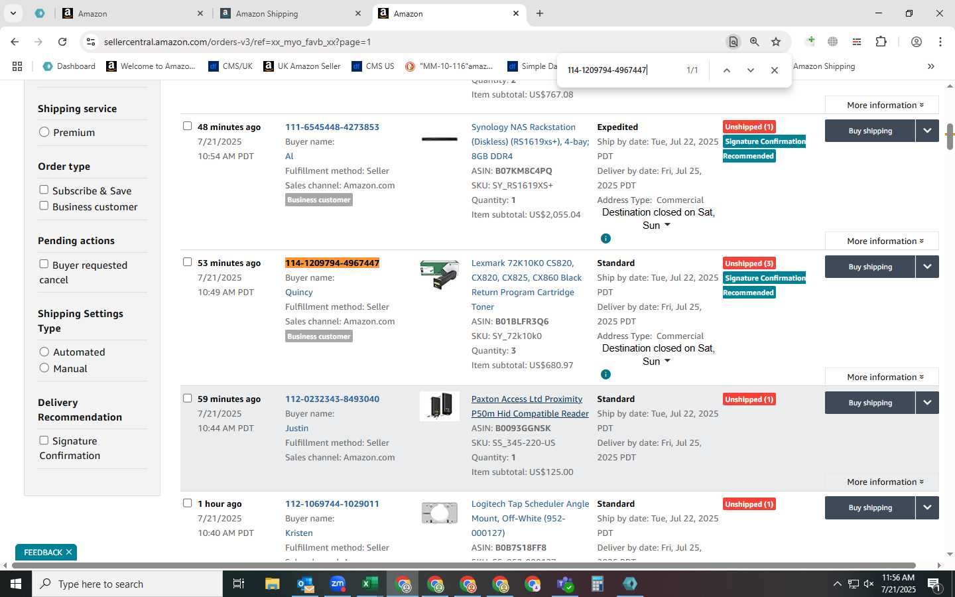Image resolution: width=955 pixels, height=597 pixels.
Task: Open the tab search dropdown arrow
Action: pos(13,13)
